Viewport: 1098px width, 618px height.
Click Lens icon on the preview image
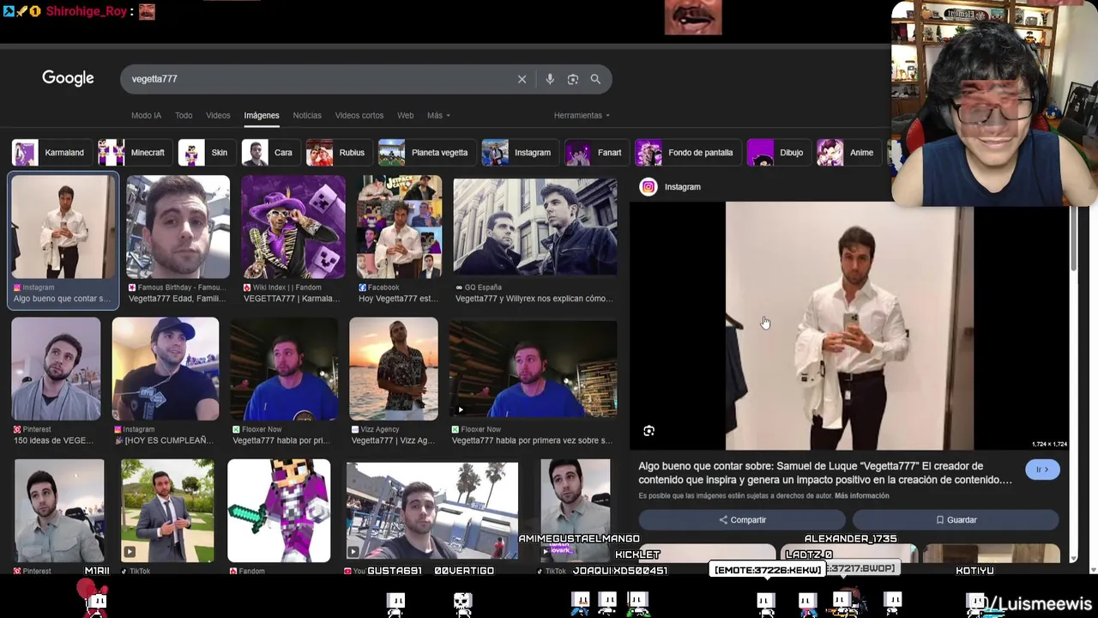pyautogui.click(x=649, y=431)
